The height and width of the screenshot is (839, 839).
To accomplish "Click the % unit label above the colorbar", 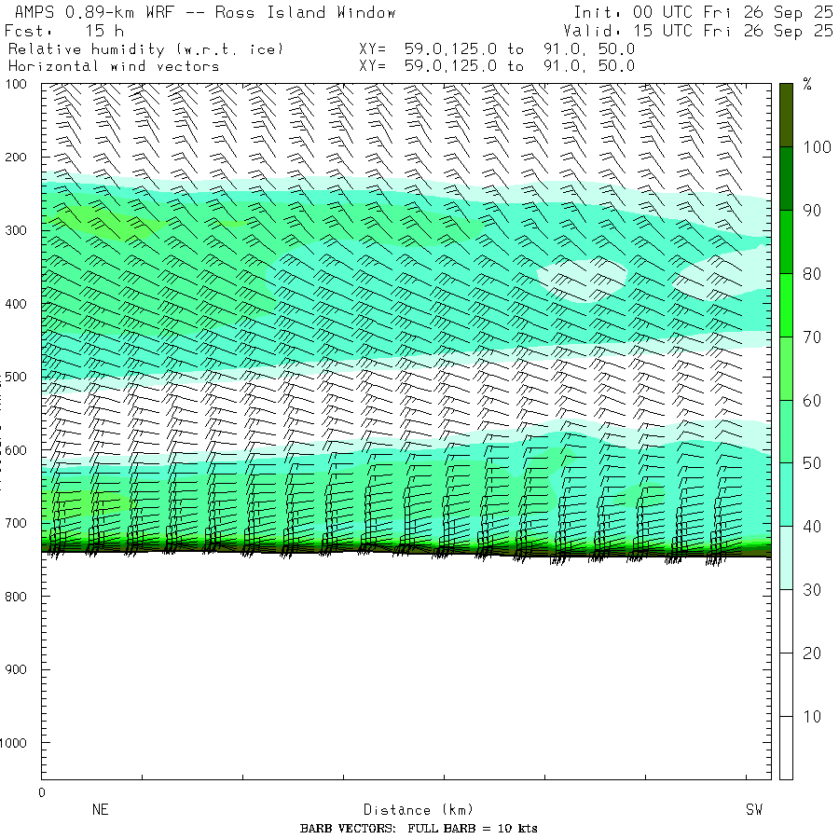I will pyautogui.click(x=807, y=85).
